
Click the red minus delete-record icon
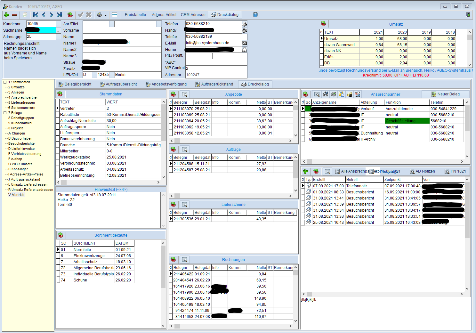click(14, 15)
